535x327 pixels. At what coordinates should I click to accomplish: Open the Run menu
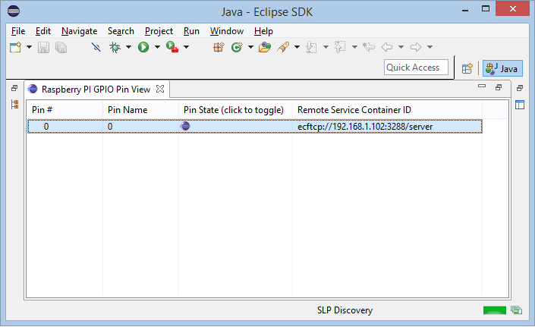click(191, 31)
